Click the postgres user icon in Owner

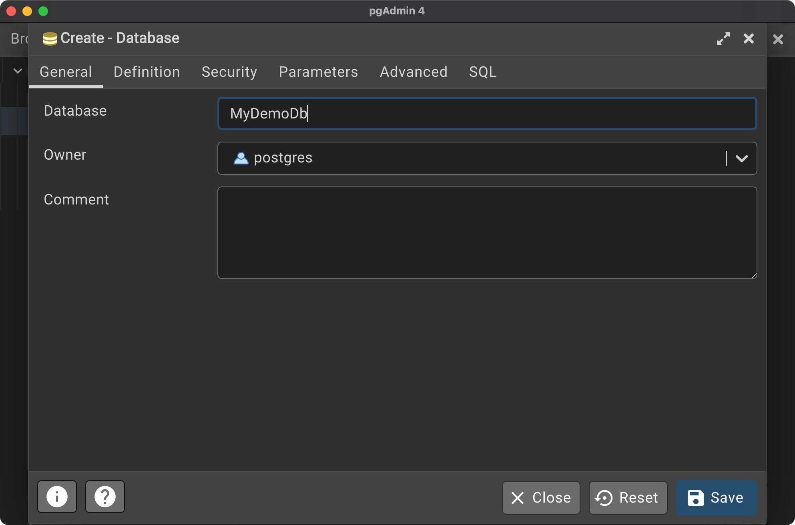point(241,158)
